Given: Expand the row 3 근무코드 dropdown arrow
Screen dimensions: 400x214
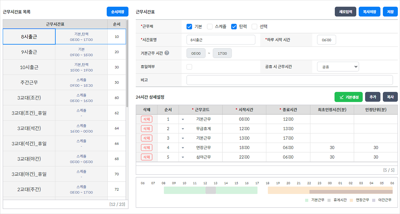Looking at the screenshot, I should 183,138.
